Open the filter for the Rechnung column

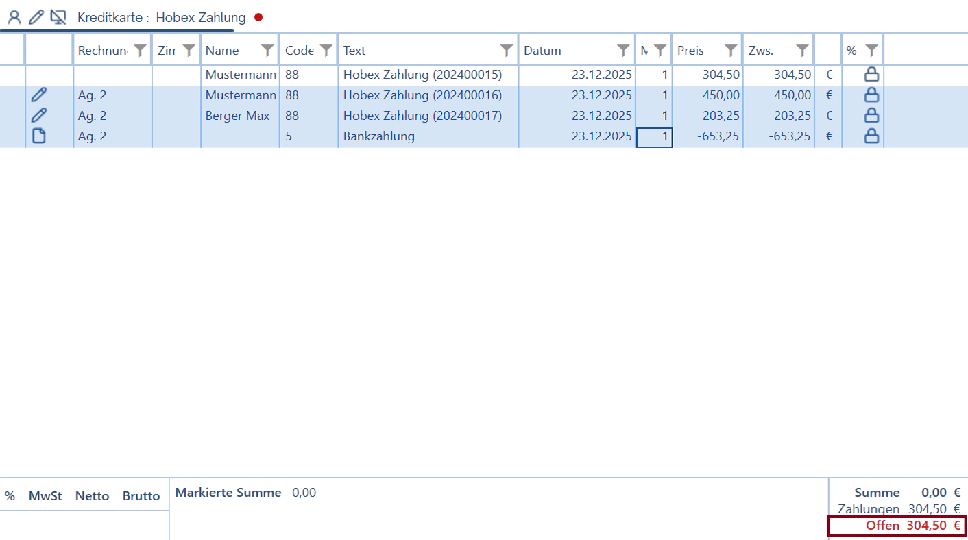tap(140, 50)
